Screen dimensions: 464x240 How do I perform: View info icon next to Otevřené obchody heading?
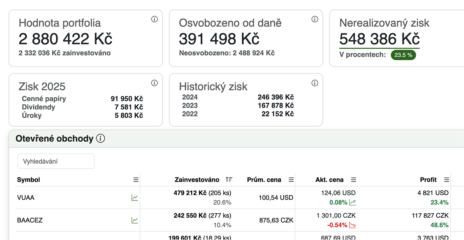pos(101,139)
